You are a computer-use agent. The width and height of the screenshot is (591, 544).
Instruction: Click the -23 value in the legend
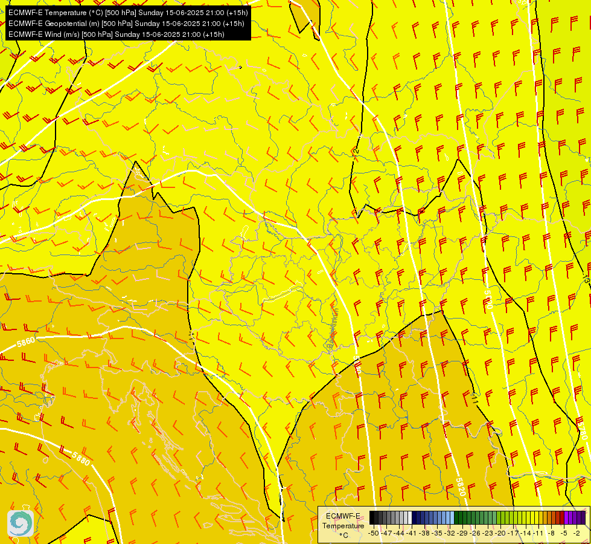coord(487,533)
